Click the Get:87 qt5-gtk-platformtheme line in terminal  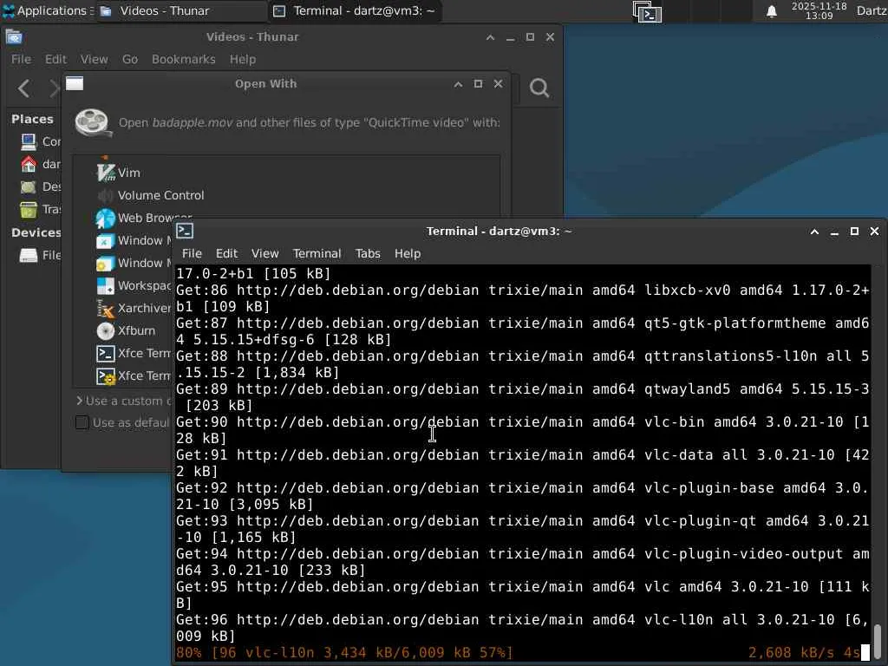pos(523,331)
